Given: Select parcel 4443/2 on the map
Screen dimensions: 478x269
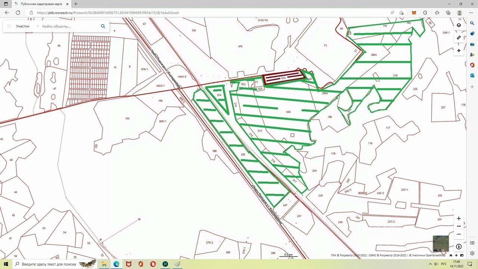Looking at the screenshot, I should click(x=182, y=77).
